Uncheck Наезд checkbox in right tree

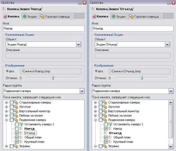[x=106, y=129]
